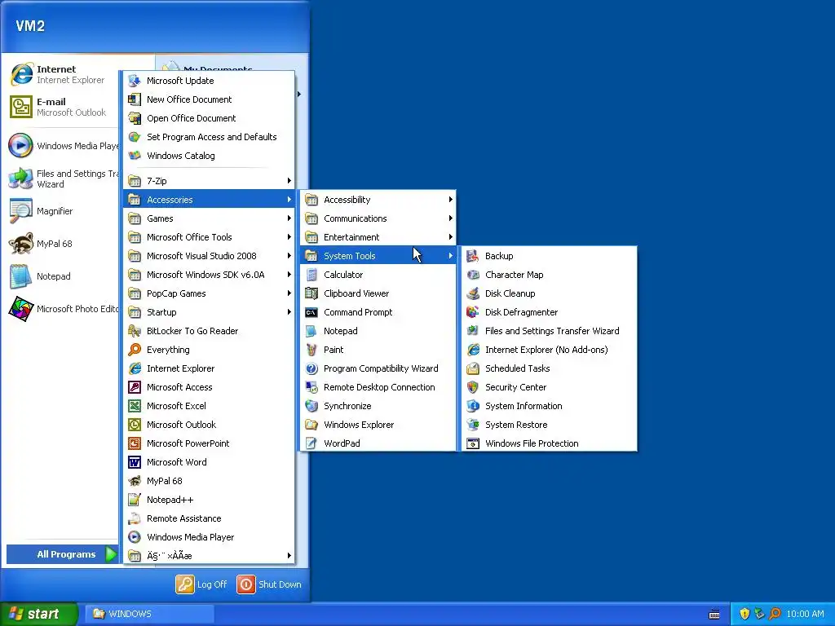Viewport: 835px width, 626px height.
Task: Choose Remote Assistance entry
Action: [210, 518]
